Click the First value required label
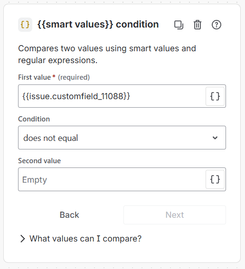This screenshot has width=245, height=269. (x=54, y=77)
